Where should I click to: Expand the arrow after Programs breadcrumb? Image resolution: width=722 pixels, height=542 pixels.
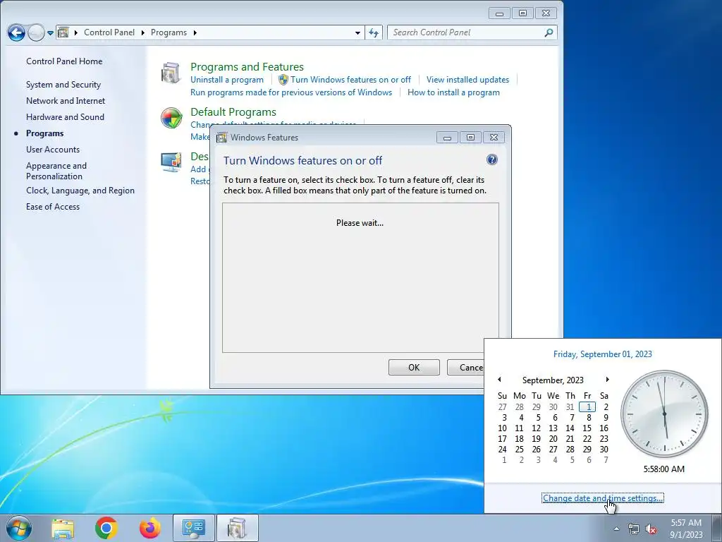point(195,32)
